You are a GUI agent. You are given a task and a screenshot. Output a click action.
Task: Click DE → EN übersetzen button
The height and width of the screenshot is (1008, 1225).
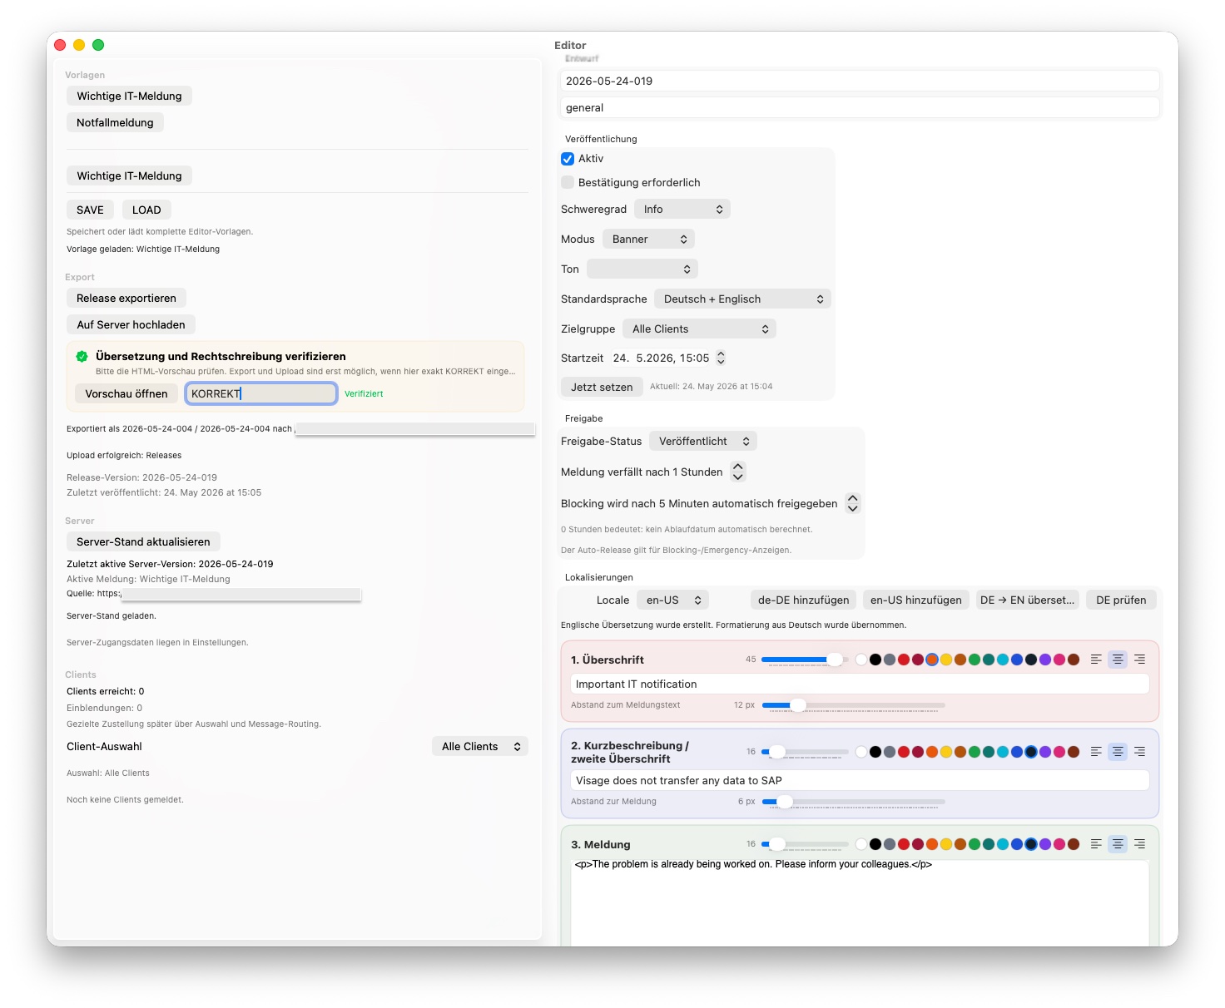[x=1028, y=600]
